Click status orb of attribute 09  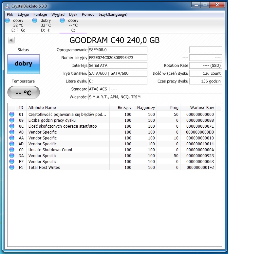point(12,120)
